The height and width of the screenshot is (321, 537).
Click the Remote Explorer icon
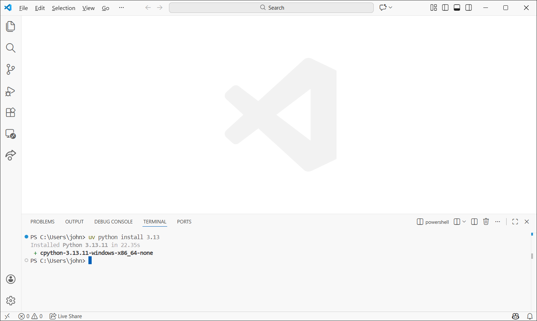click(10, 134)
